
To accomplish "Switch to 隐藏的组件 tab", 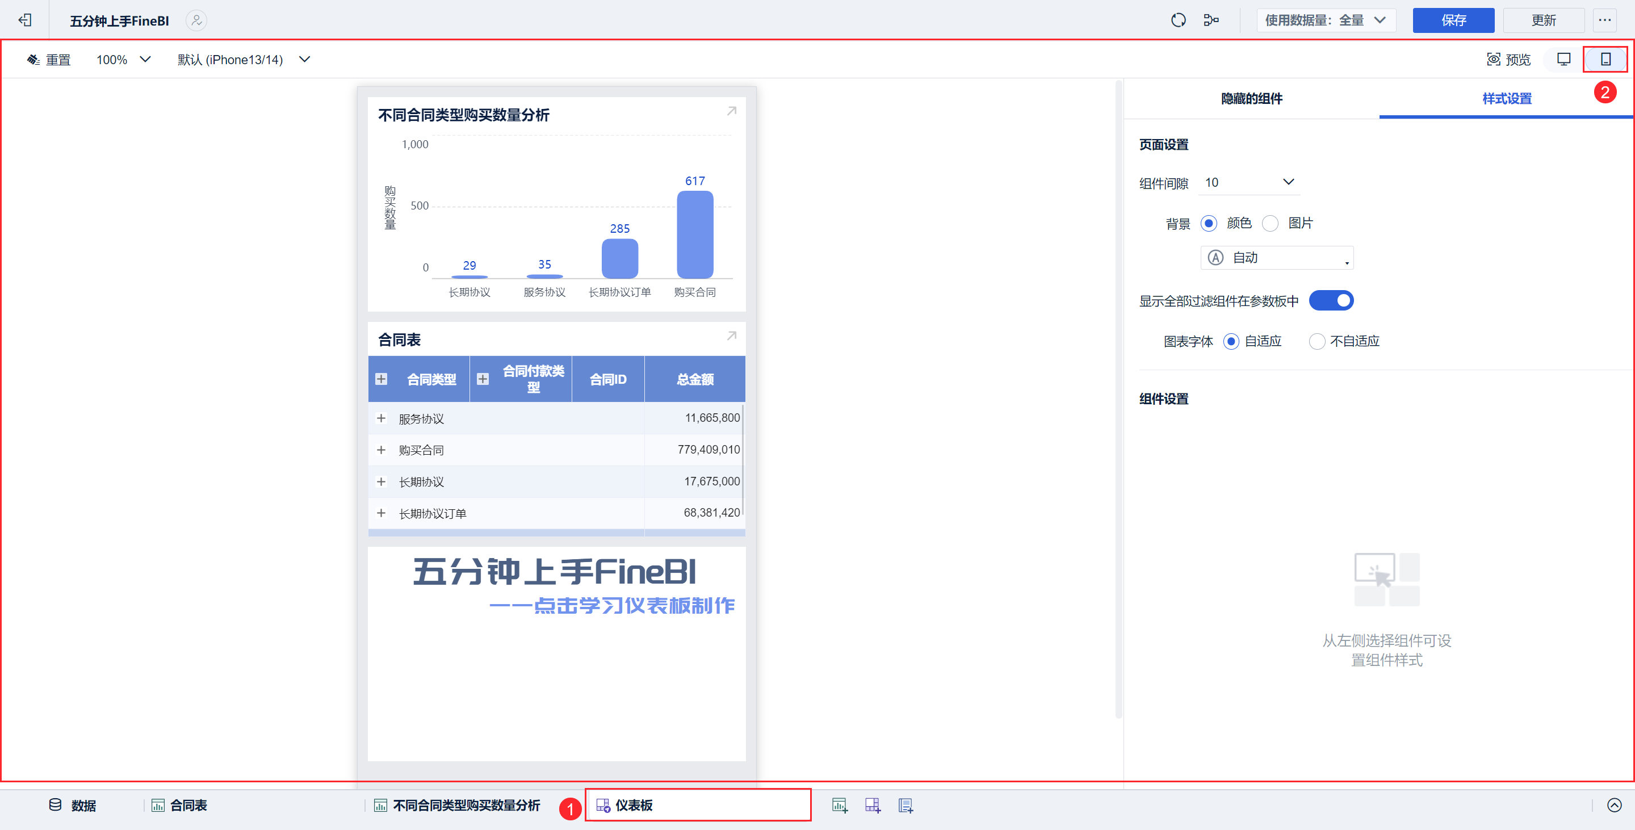I will pyautogui.click(x=1251, y=98).
